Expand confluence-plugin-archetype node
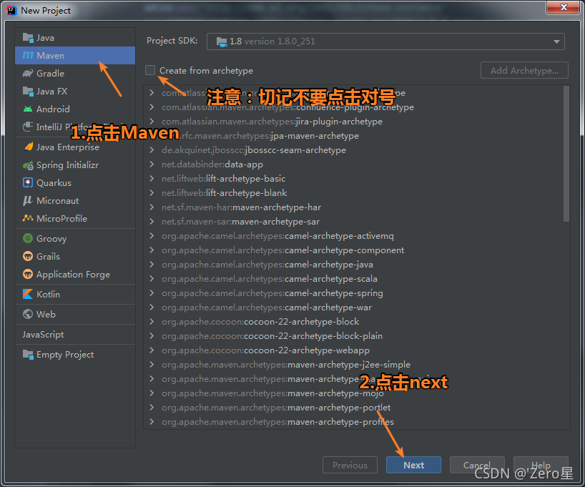 click(152, 107)
